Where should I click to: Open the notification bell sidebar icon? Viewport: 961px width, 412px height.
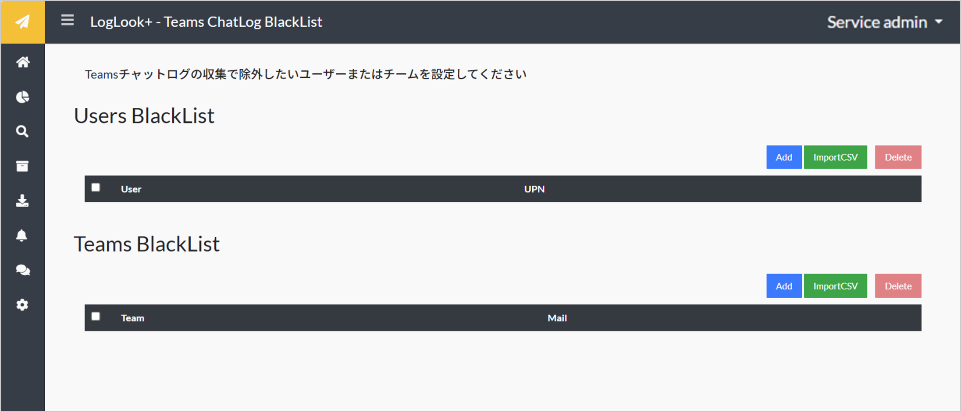point(22,236)
